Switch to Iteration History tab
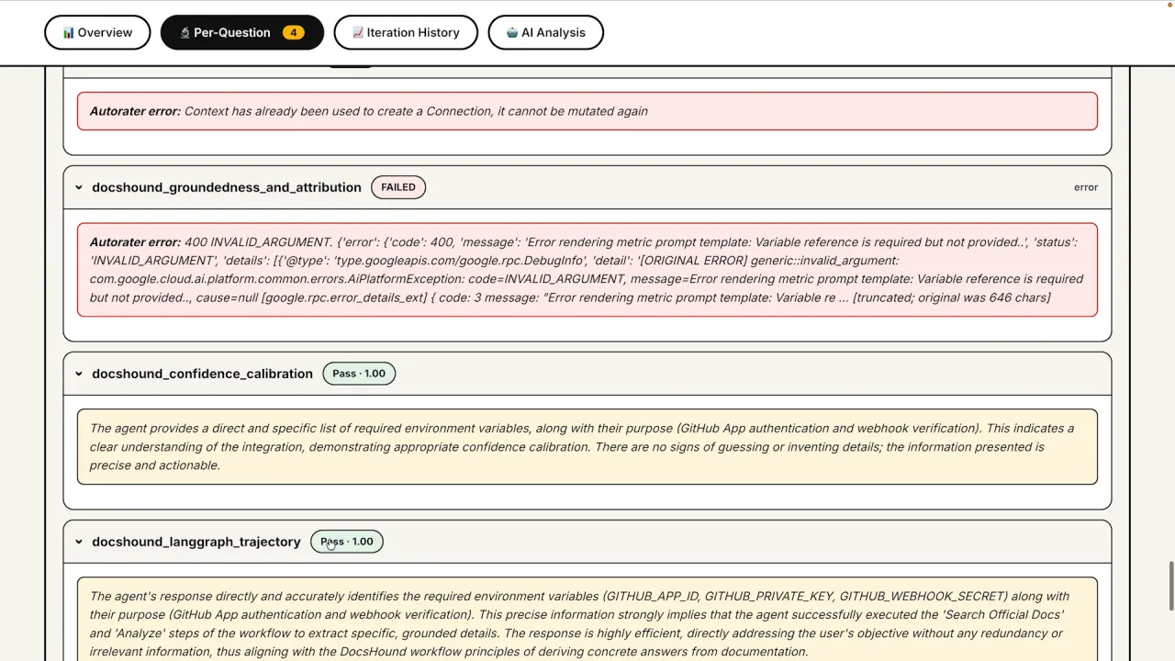 406,32
